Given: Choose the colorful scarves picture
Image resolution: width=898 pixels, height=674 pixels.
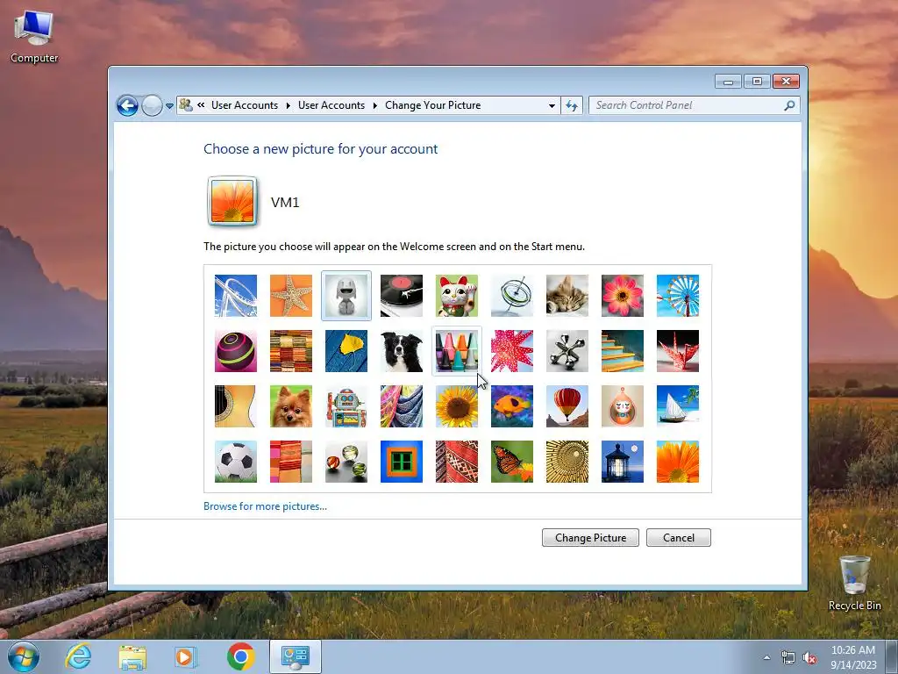Looking at the screenshot, I should click(402, 406).
